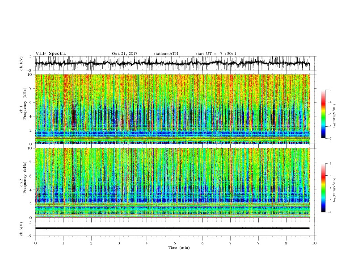
Task: Click the upper ch.1 PSD color bar
Action: click(x=323, y=114)
